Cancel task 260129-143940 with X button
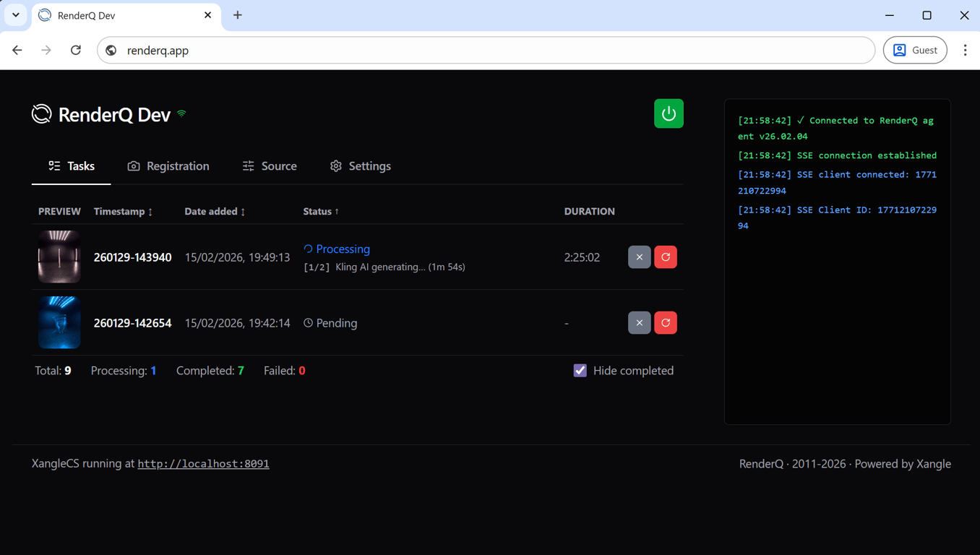The width and height of the screenshot is (980, 555). [639, 257]
